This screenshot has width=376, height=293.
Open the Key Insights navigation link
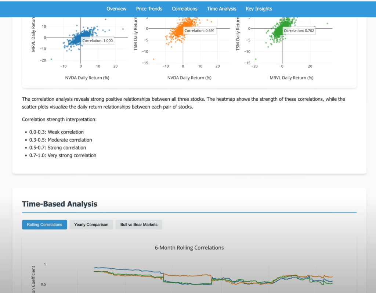click(x=259, y=9)
